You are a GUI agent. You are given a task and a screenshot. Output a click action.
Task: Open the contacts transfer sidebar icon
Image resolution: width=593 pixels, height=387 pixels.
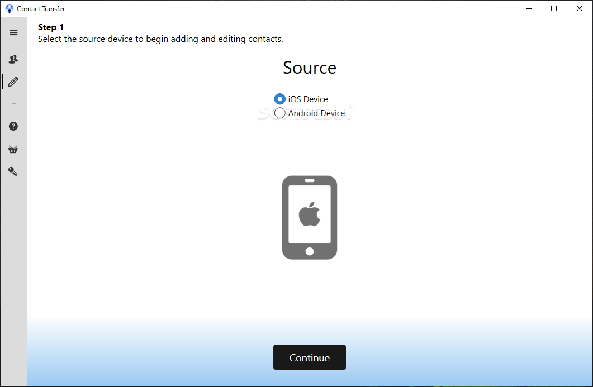click(x=13, y=59)
